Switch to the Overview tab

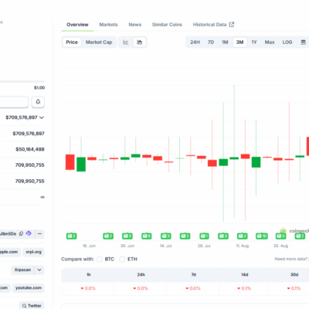(77, 25)
